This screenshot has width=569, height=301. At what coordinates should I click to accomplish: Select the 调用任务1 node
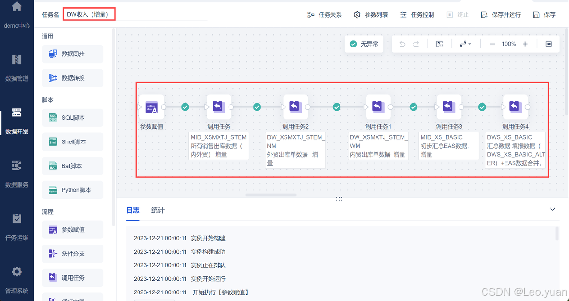378,107
